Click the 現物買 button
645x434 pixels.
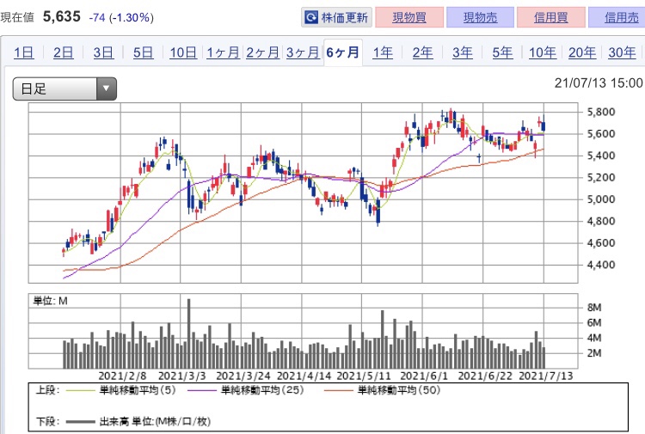pyautogui.click(x=408, y=17)
